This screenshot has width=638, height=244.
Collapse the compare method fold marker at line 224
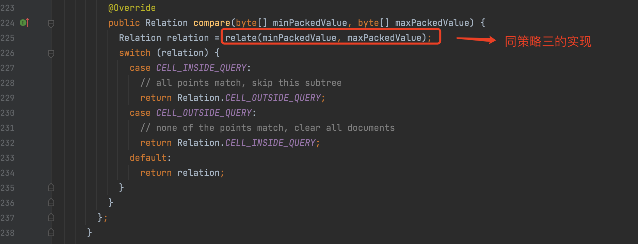[51, 23]
